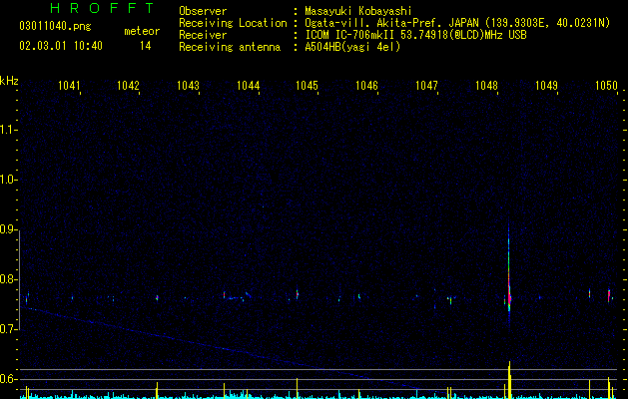Click the Receiving Location label

pos(233,23)
